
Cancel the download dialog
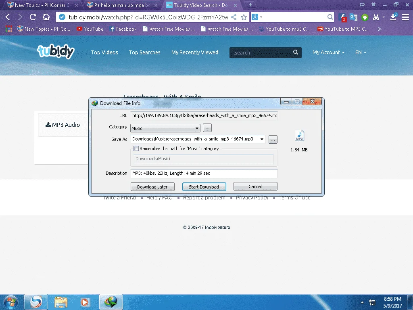coord(255,186)
